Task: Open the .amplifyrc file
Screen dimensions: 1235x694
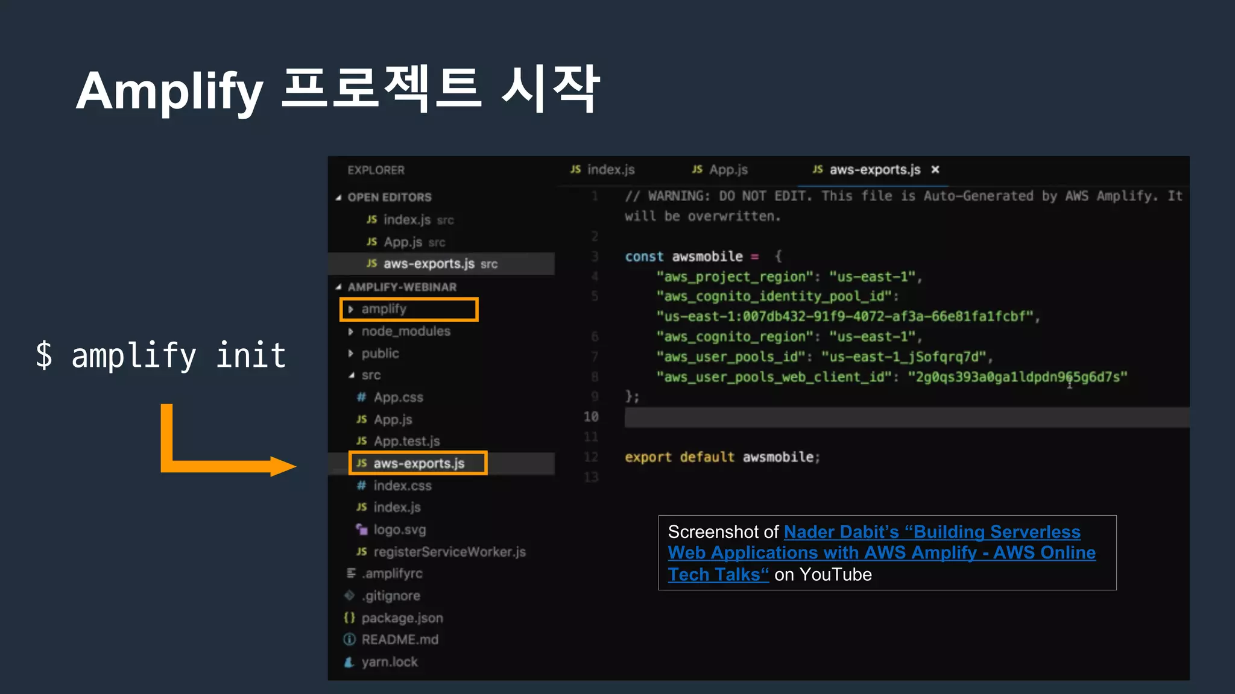Action: [384, 574]
